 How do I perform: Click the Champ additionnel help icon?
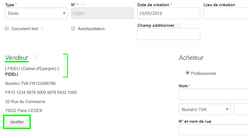178,25
